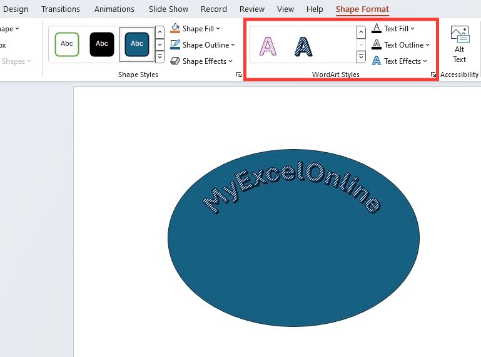Screen dimensions: 481x357
Task: Expand the Shape Styles gallery More button
Action: click(x=160, y=57)
